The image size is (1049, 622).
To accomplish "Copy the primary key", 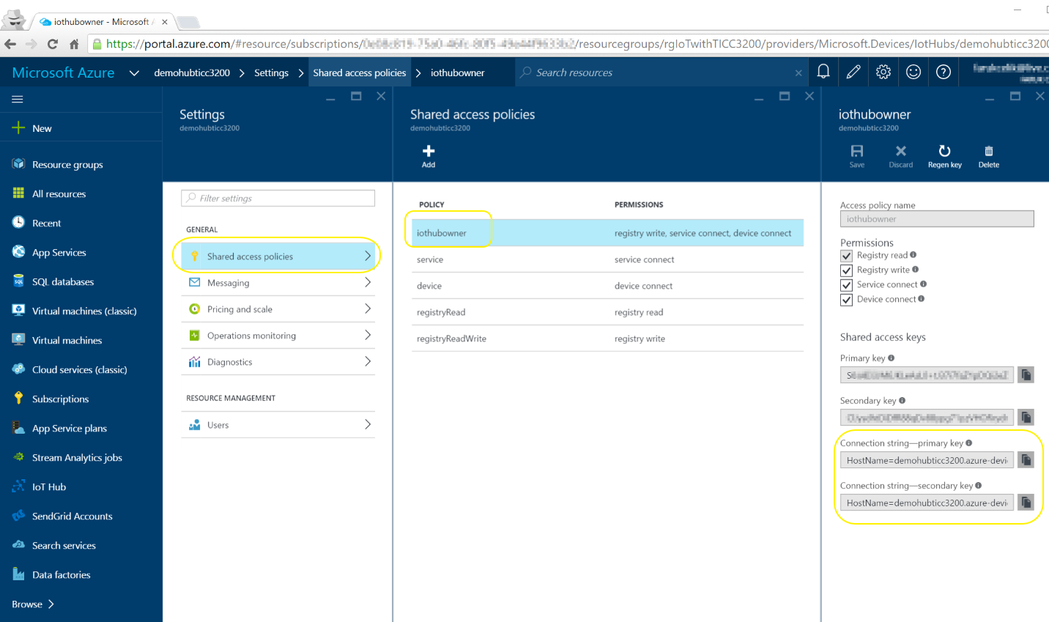I will coord(1026,375).
